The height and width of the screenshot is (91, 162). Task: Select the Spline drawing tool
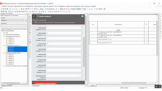(30, 37)
